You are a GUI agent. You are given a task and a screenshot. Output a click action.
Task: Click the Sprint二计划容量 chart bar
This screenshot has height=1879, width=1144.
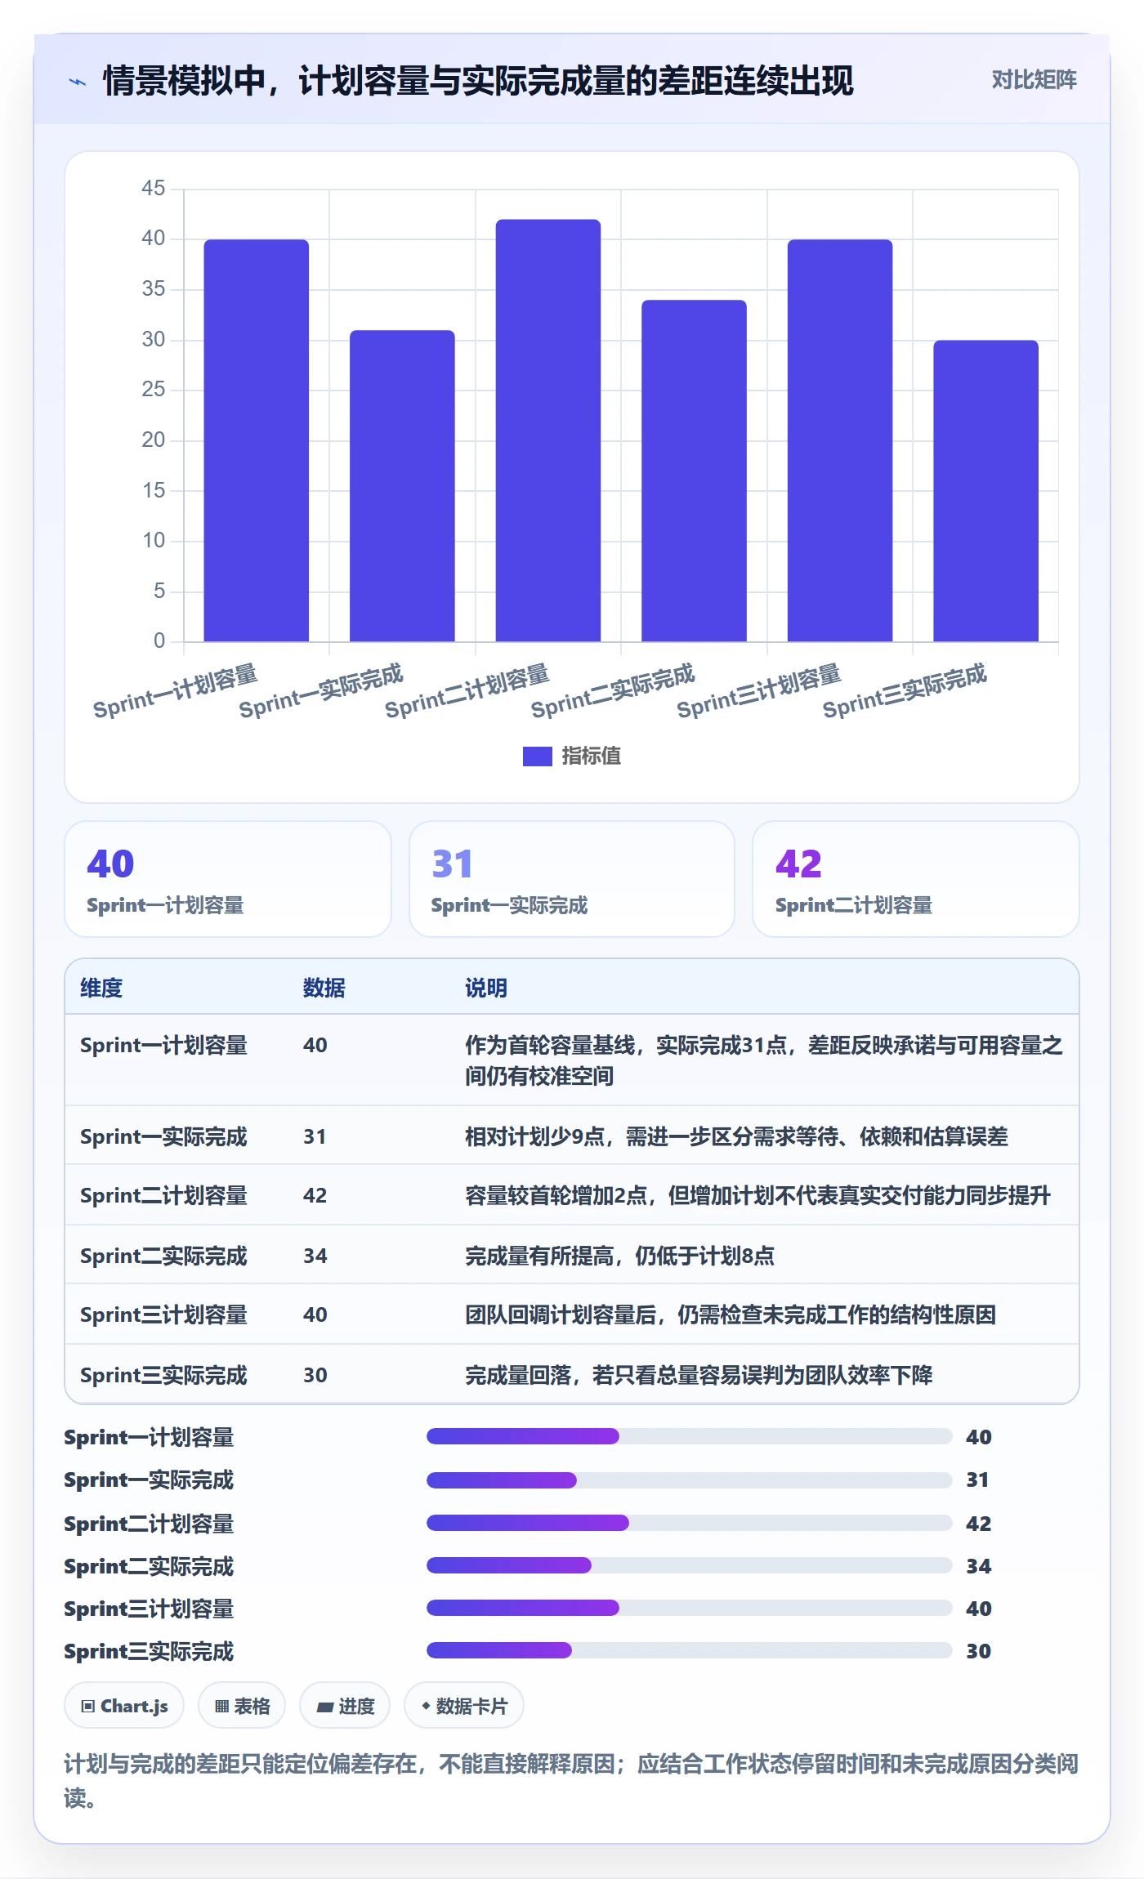coord(547,431)
